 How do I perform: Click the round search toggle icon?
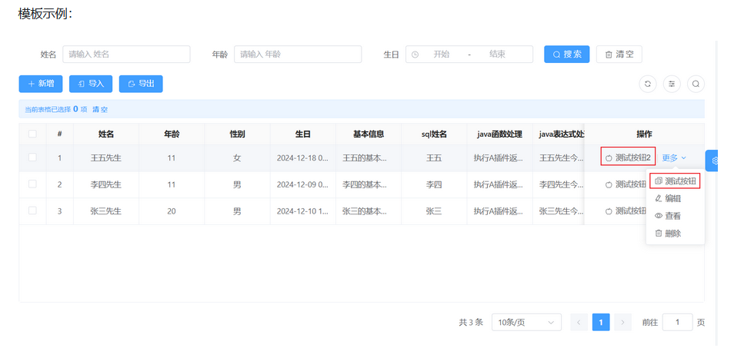[x=696, y=84]
